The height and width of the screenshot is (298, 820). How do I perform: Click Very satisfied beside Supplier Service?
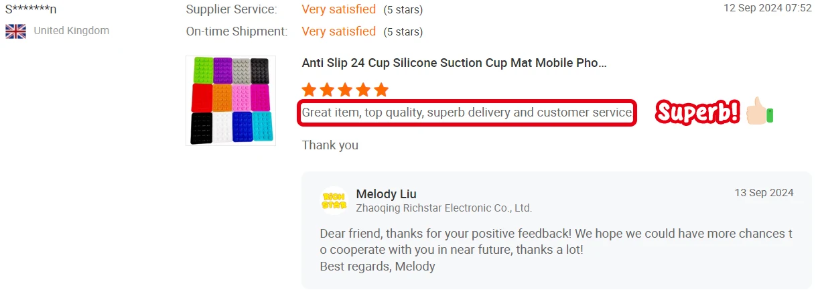[x=338, y=9]
